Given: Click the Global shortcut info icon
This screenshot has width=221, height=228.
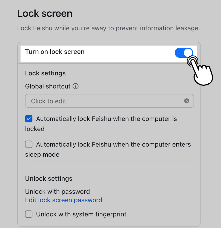Looking at the screenshot, I should tap(75, 86).
